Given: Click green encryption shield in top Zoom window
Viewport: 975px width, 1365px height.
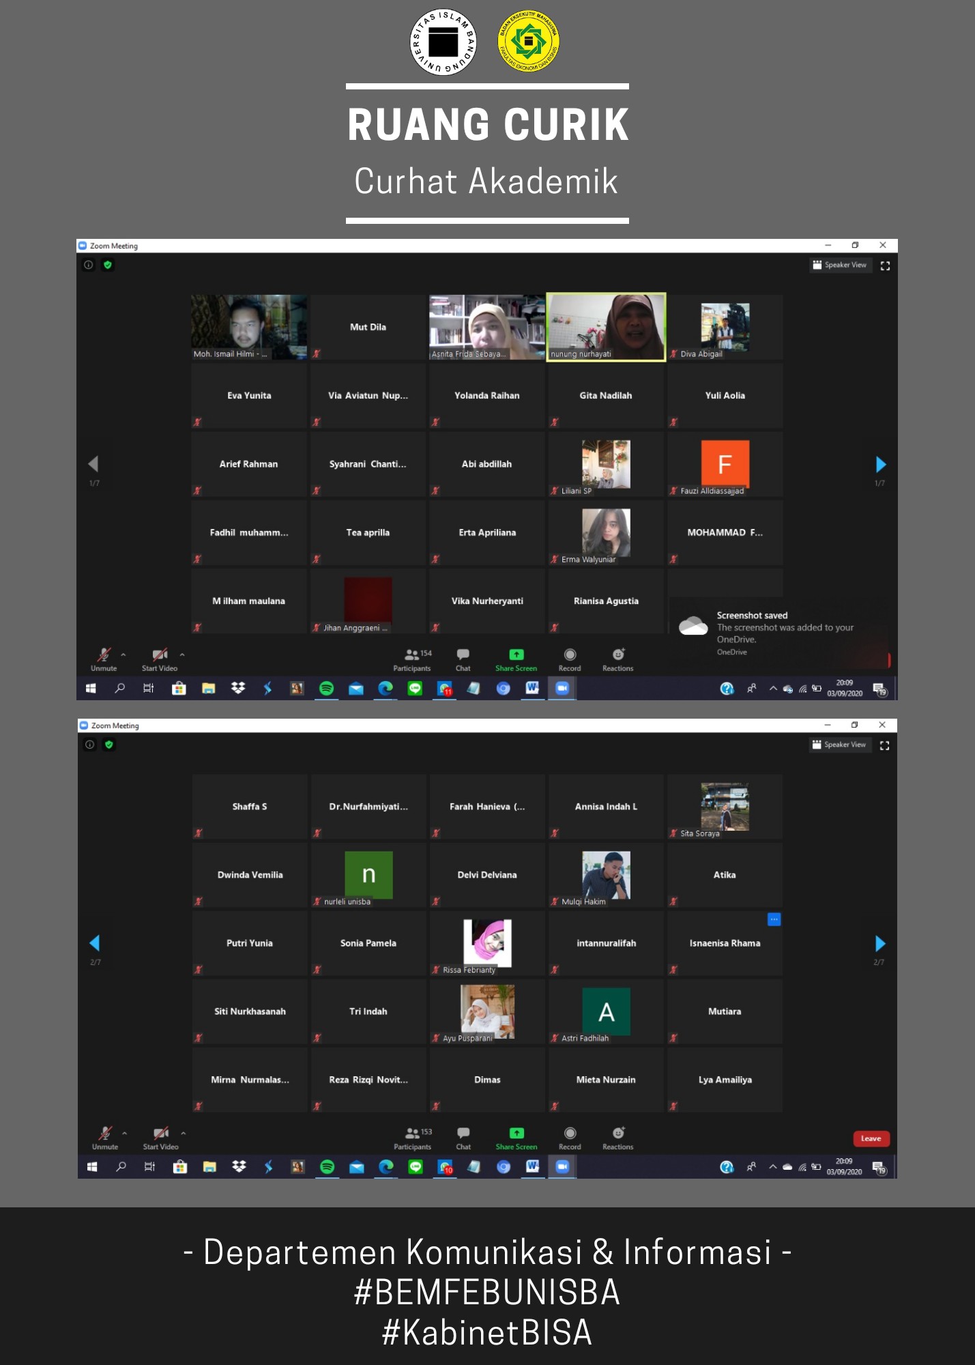Looking at the screenshot, I should point(108,265).
